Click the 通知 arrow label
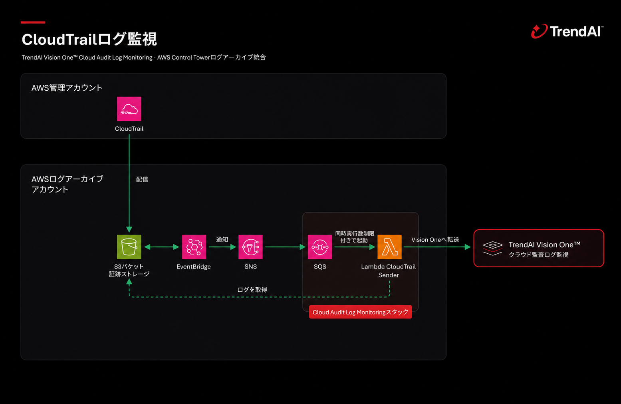Screen dimensions: 621x404 pos(222,239)
